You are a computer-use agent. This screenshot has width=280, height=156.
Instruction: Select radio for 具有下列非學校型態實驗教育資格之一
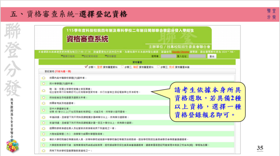tap(44, 151)
